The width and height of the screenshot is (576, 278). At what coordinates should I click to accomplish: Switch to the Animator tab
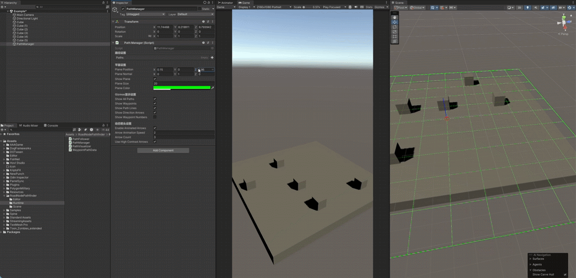point(226,2)
